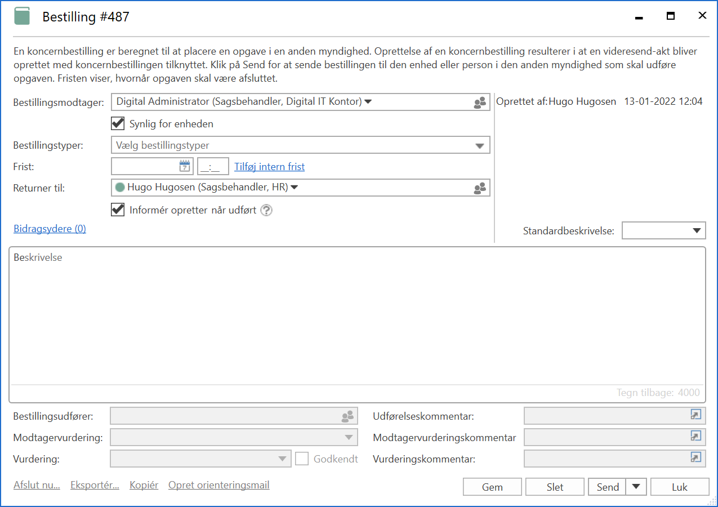Click people picker icon in Bestillingsmodtager field
The width and height of the screenshot is (718, 507).
[480, 103]
